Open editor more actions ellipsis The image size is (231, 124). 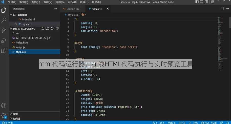tap(227, 9)
